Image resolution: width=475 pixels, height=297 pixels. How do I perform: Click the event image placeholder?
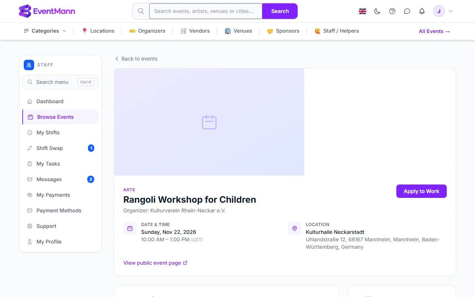coord(209,122)
